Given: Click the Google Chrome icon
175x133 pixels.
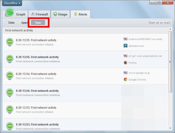Looking at the screenshot, I should pyautogui.click(x=125, y=79).
